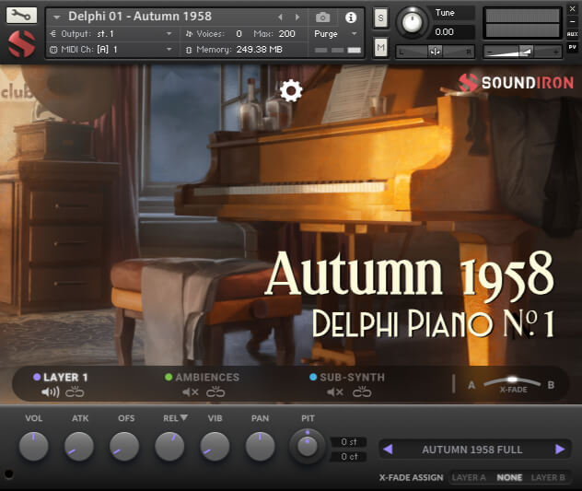Click the VIB knob

215,446
